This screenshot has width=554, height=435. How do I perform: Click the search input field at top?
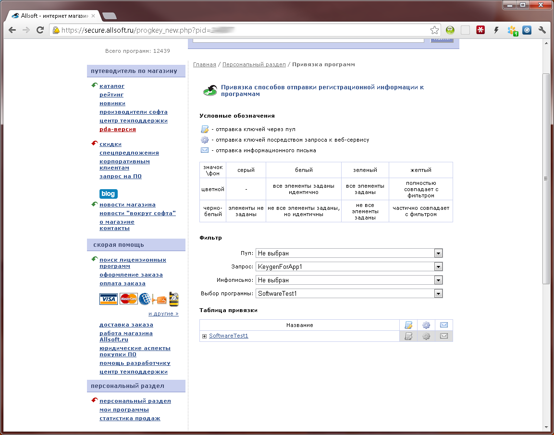pyautogui.click(x=308, y=40)
